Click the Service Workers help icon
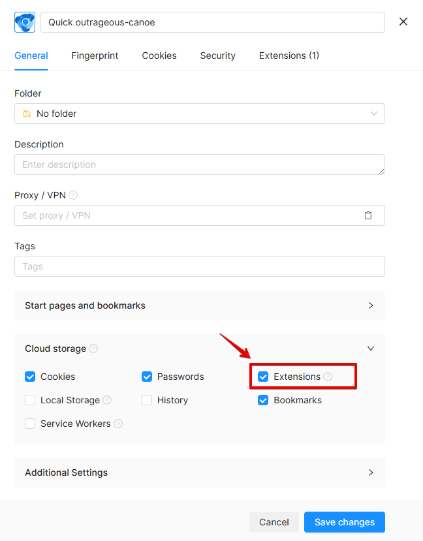Screen dimensions: 423x541 [118, 424]
